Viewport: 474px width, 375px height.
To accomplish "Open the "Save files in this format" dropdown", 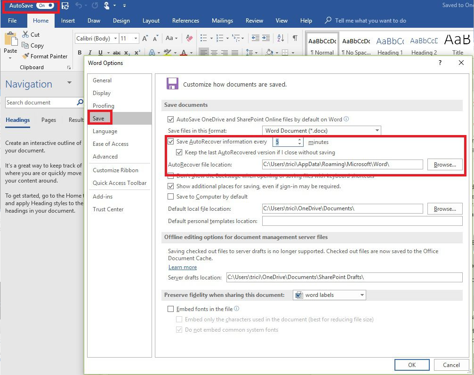I will click(377, 130).
